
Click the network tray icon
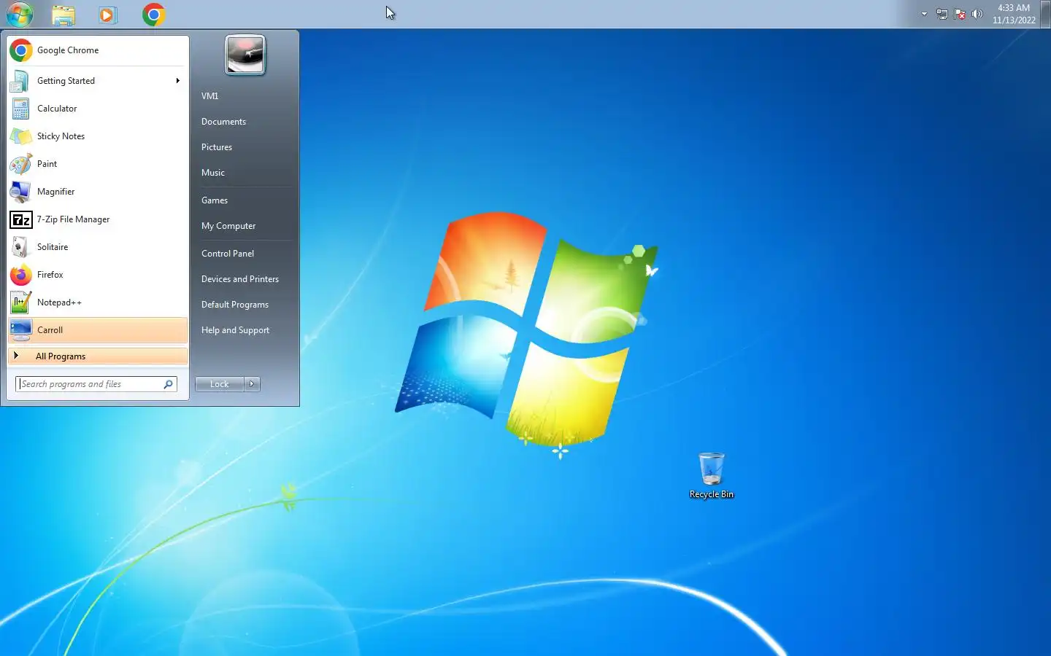tap(942, 14)
